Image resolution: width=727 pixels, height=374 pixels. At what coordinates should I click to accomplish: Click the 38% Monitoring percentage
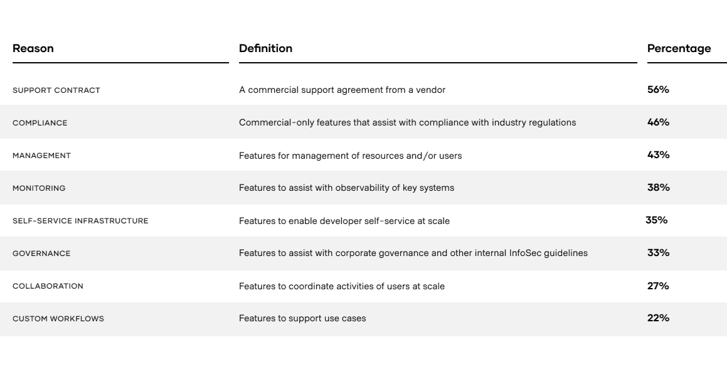click(658, 188)
